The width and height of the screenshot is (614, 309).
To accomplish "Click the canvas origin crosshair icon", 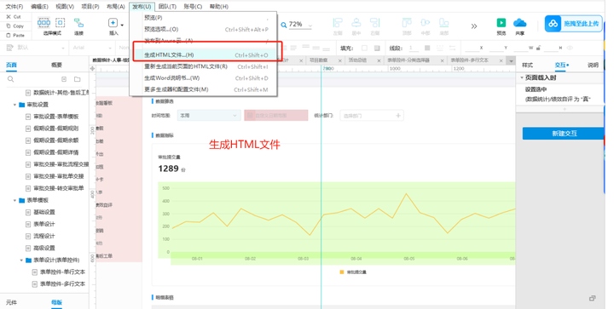I will [93, 68].
